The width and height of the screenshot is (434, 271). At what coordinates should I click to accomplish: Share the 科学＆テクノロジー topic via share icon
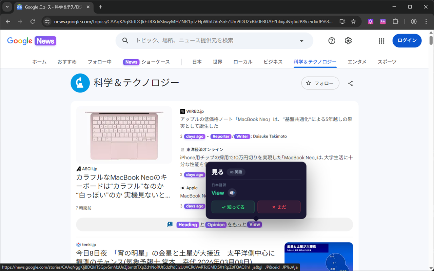point(350,83)
